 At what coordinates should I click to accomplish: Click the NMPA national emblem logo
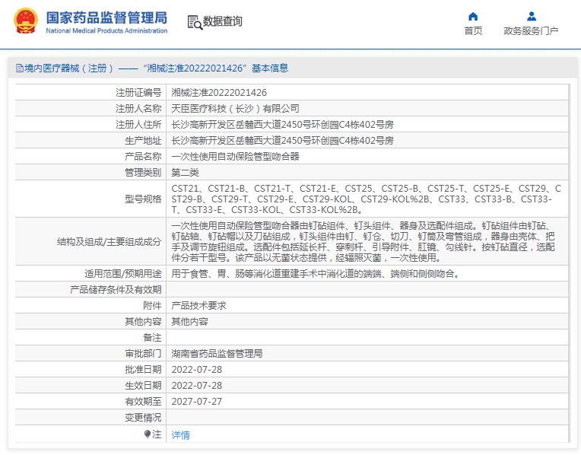point(26,21)
